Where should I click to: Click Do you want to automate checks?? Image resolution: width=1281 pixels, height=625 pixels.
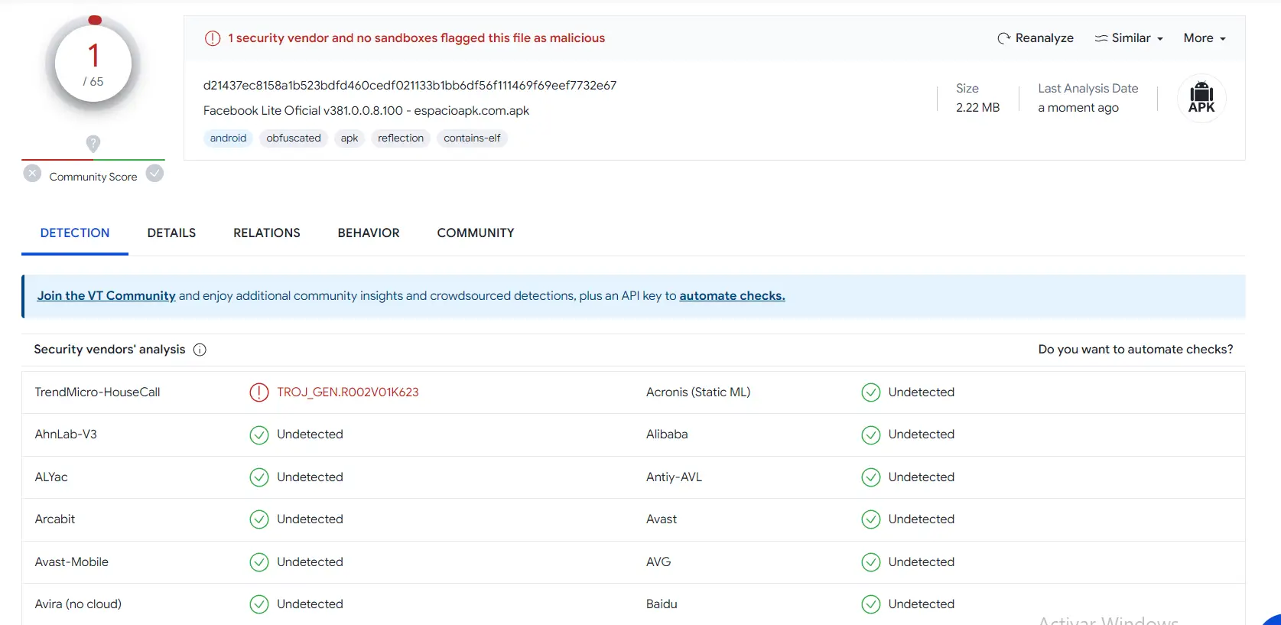point(1136,350)
